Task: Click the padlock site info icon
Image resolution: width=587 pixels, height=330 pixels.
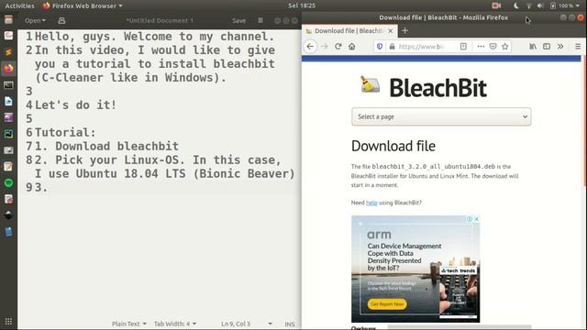Action: pyautogui.click(x=392, y=47)
